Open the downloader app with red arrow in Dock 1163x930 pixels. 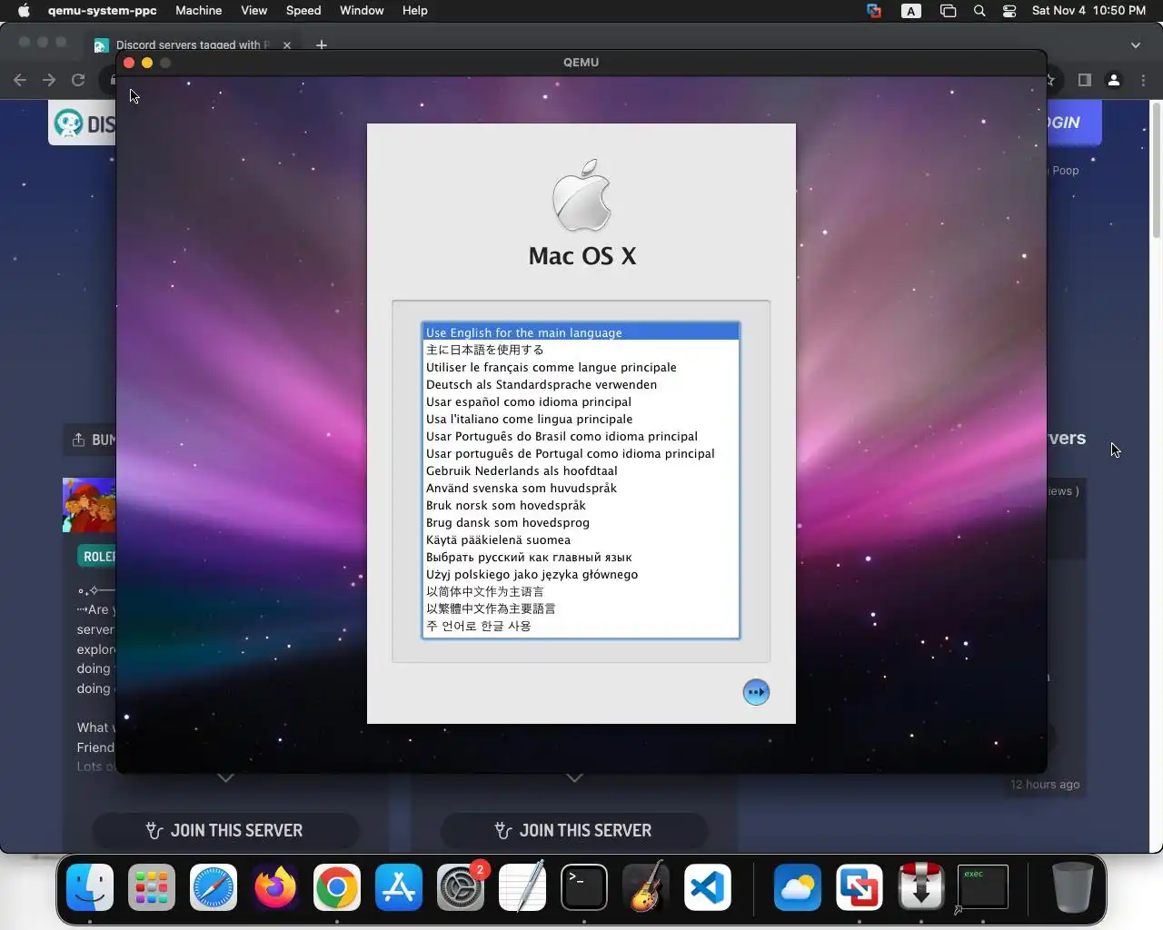[920, 887]
